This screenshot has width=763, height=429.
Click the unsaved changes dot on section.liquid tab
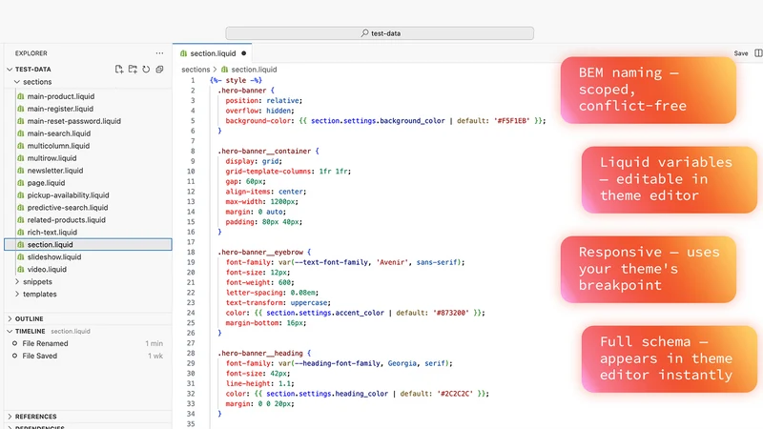[x=244, y=53]
